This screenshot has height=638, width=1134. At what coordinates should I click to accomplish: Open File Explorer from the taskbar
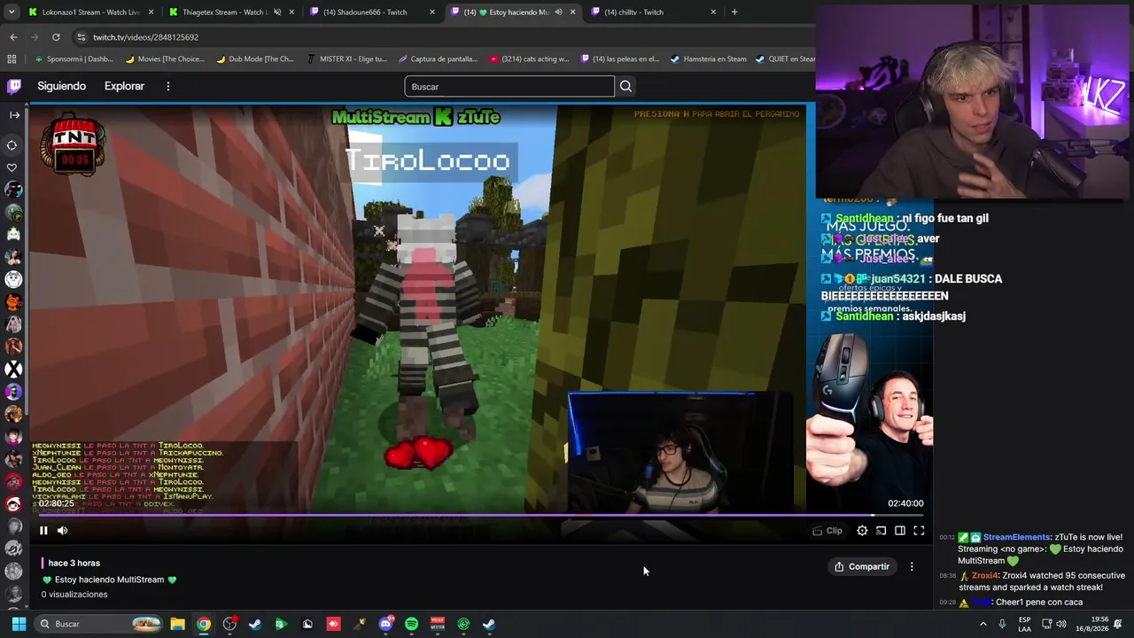coord(177,624)
